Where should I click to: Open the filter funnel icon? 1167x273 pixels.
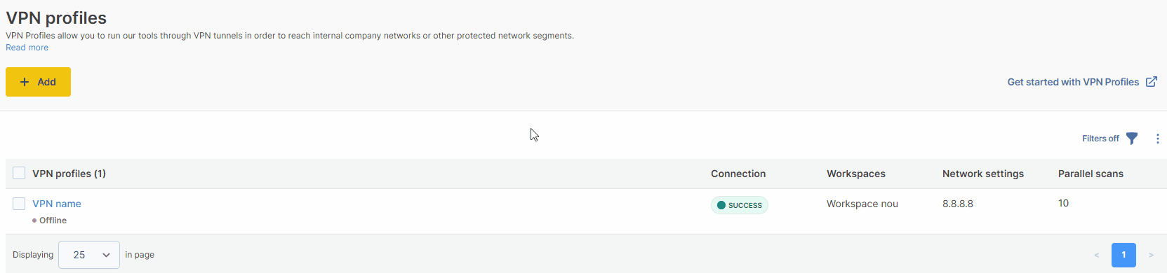coord(1132,139)
